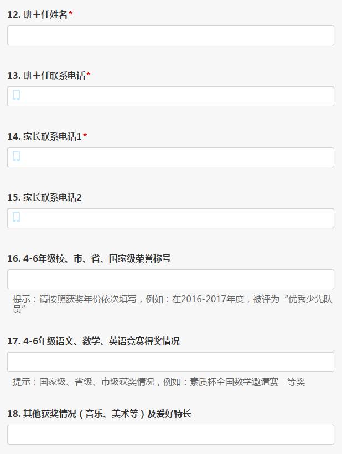The height and width of the screenshot is (454, 342).
Task: Click the "13. 班主任联系电话" question label
Action: [46, 76]
